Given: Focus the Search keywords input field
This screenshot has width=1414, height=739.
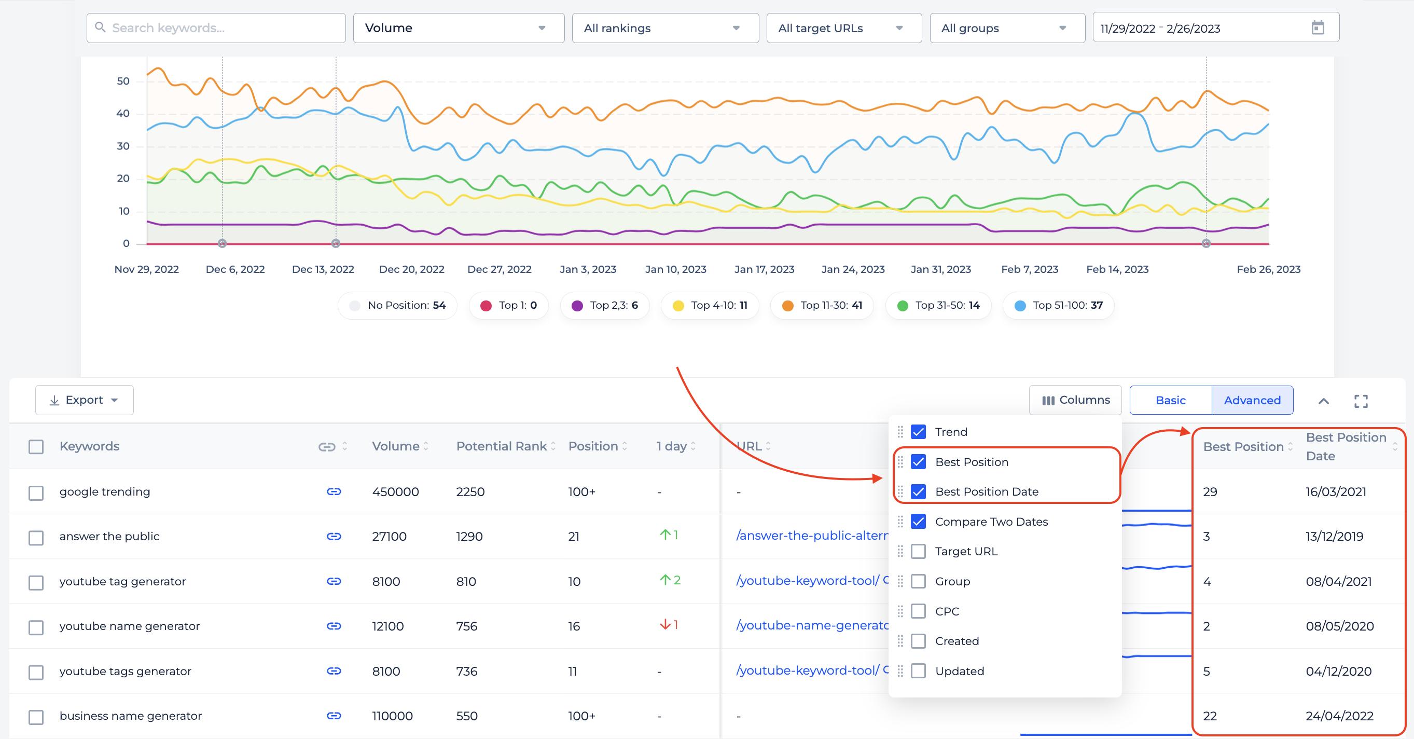Looking at the screenshot, I should (x=216, y=28).
